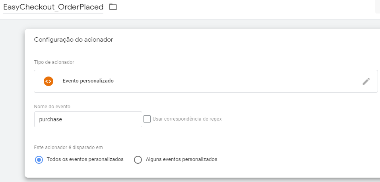Click the 'Todos os eventos personalizados' label text
Screen dimensions: 380x182
[85, 159]
